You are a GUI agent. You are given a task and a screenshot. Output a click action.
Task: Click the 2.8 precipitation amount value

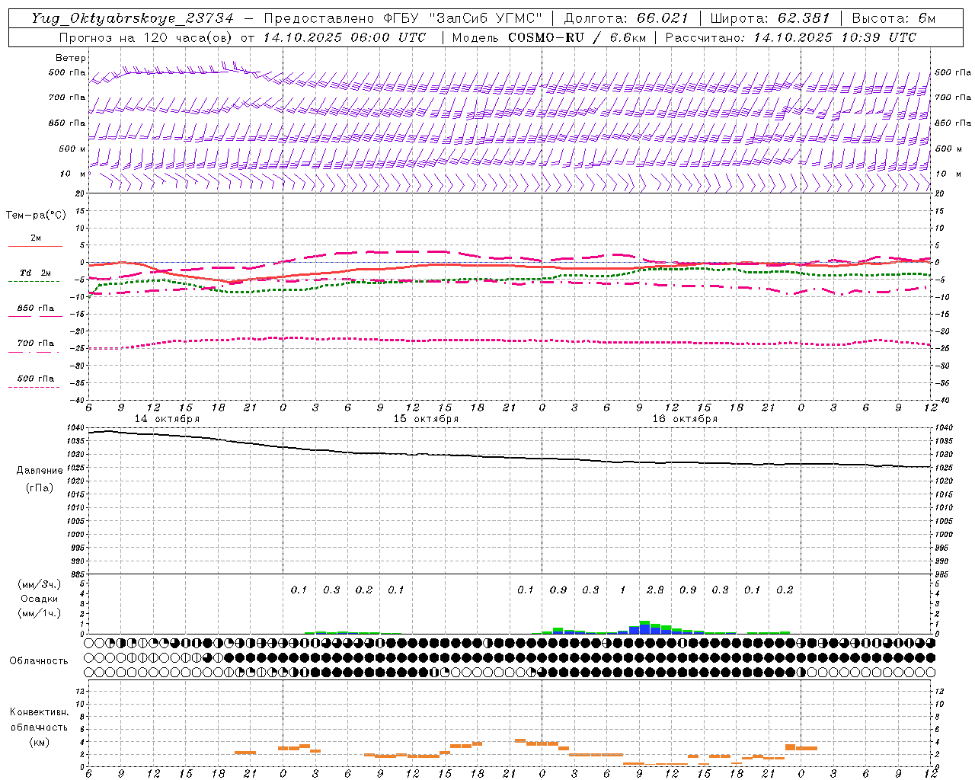(x=655, y=590)
